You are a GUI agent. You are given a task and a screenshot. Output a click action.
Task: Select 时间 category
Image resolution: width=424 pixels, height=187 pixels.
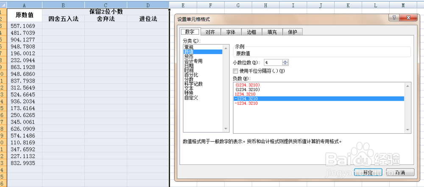coord(203,70)
